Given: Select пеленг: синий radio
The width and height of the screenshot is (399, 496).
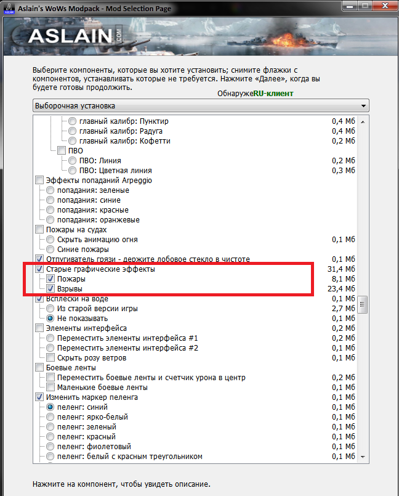Looking at the screenshot, I should (50, 407).
